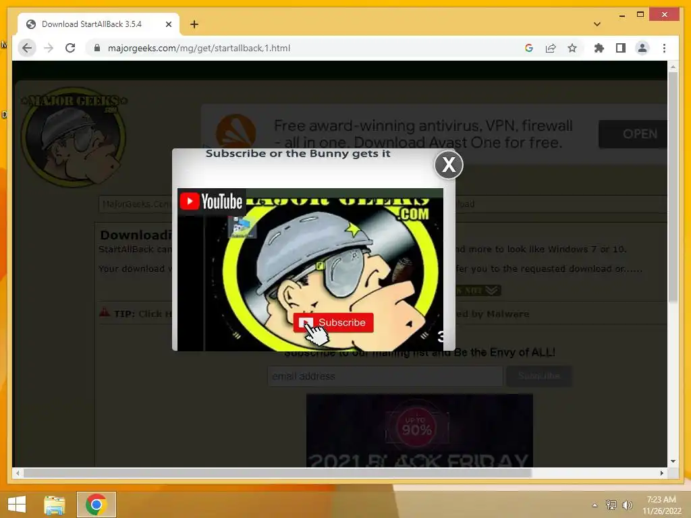Image resolution: width=691 pixels, height=518 pixels.
Task: Open the Chrome profile avatar
Action: pos(642,48)
